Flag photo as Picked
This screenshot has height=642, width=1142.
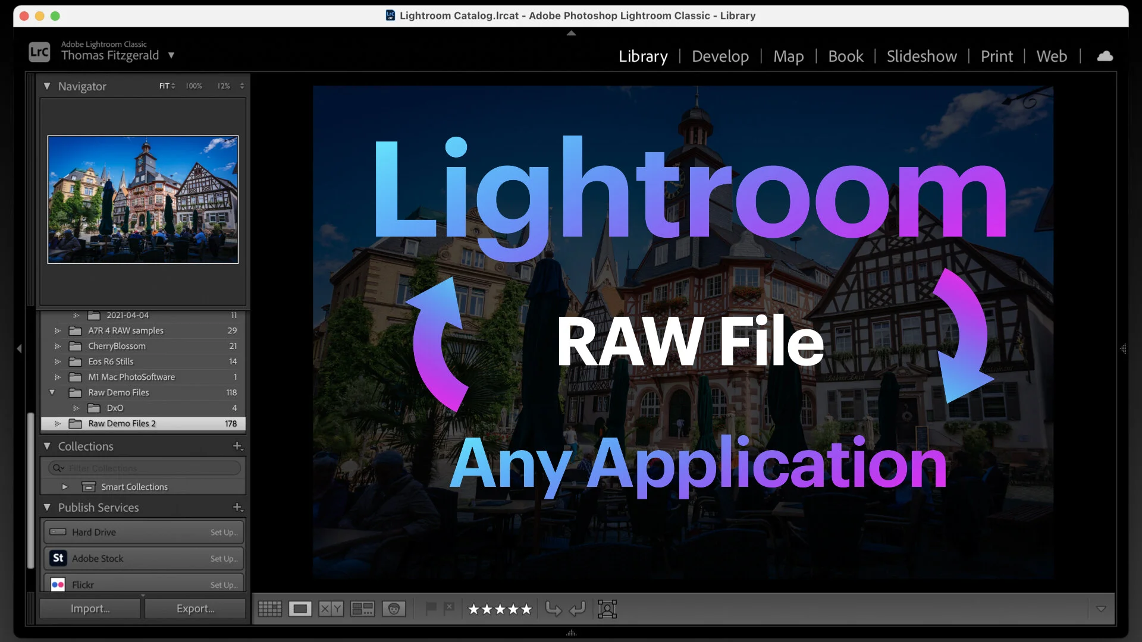431,608
